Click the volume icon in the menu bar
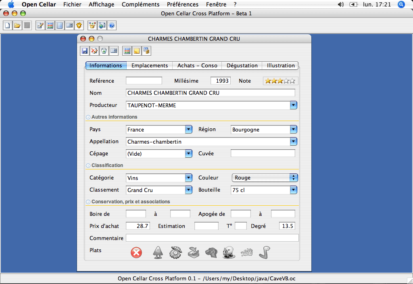 tap(341, 4)
